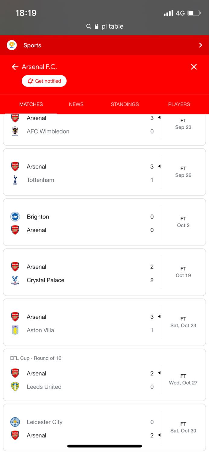Switch to the NEWS tab
This screenshot has width=209, height=452.
(76, 104)
